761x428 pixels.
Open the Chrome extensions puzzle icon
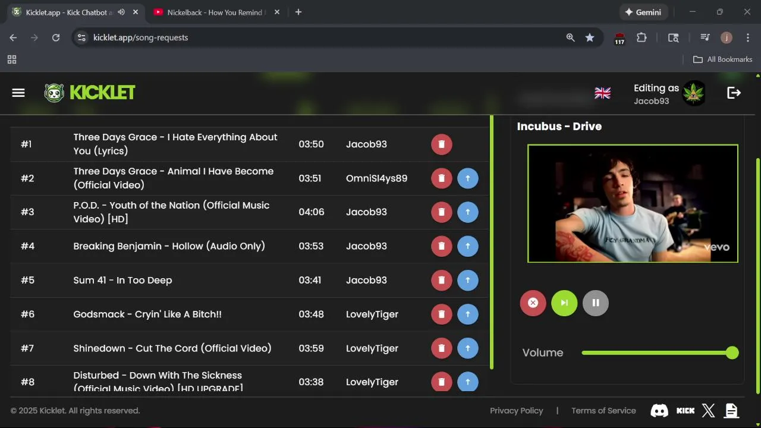(x=641, y=37)
